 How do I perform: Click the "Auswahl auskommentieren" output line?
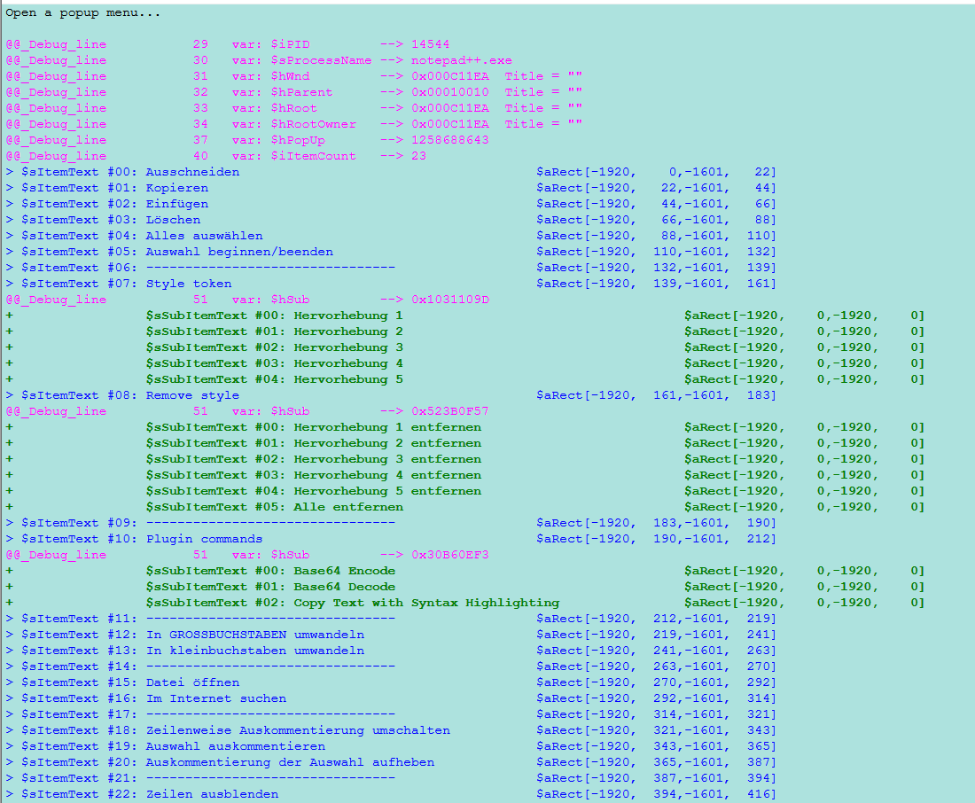235,746
